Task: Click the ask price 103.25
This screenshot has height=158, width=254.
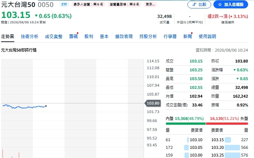Action: pyautogui.click(x=217, y=155)
